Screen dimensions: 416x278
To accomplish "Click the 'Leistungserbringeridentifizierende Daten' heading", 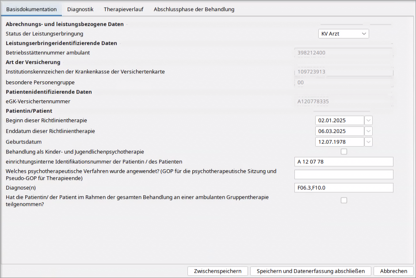I will click(x=61, y=43).
